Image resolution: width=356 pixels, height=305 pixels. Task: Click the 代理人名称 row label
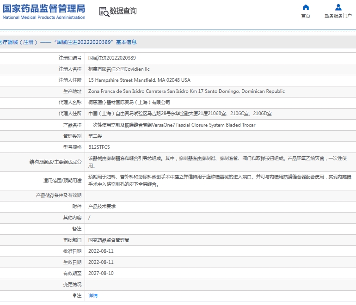70,102
